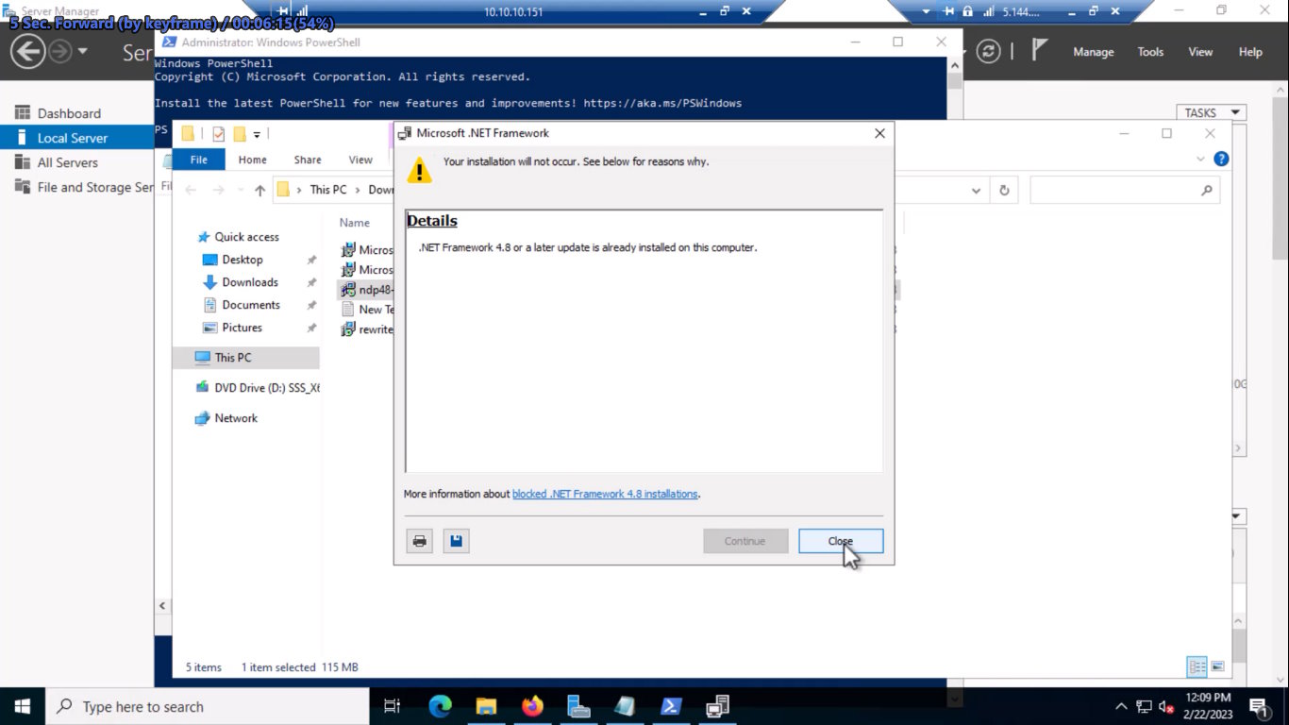Click the save icon in the .NET Framework dialog
Image resolution: width=1289 pixels, height=725 pixels.
[456, 540]
